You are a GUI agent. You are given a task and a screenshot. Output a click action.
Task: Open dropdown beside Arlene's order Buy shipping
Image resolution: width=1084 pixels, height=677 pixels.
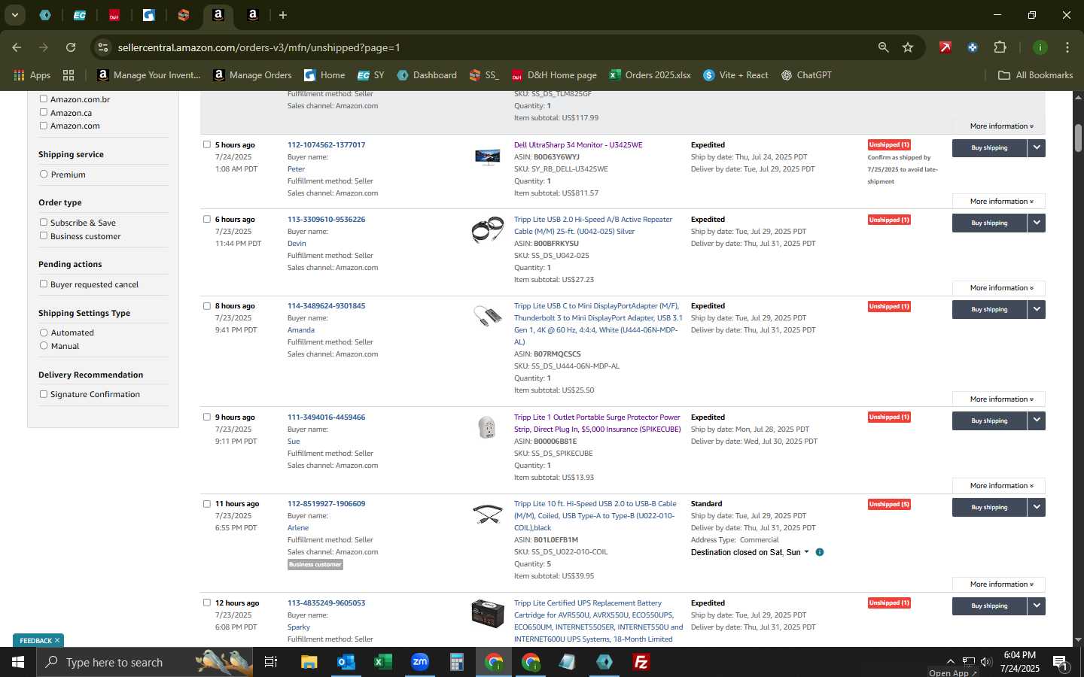pyautogui.click(x=1037, y=507)
